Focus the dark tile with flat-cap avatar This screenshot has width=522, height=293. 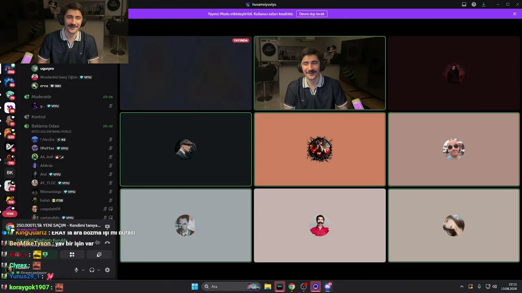(186, 149)
